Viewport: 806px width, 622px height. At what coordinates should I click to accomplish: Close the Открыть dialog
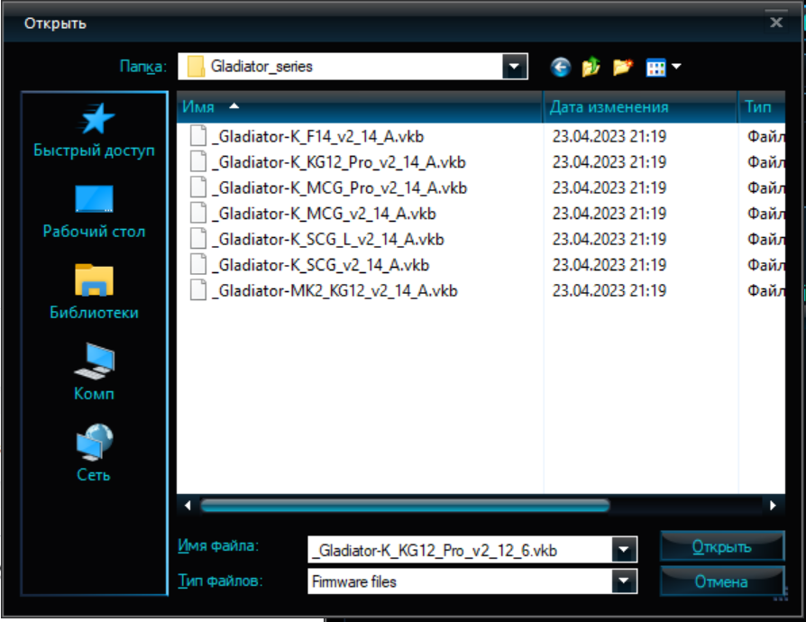pyautogui.click(x=776, y=23)
